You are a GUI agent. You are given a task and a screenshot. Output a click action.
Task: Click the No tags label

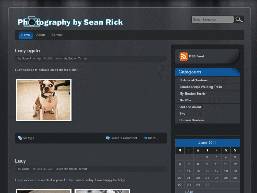(x=28, y=138)
